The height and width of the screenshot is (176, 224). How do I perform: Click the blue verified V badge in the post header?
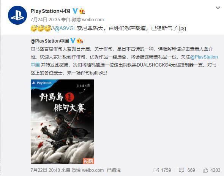(75, 11)
